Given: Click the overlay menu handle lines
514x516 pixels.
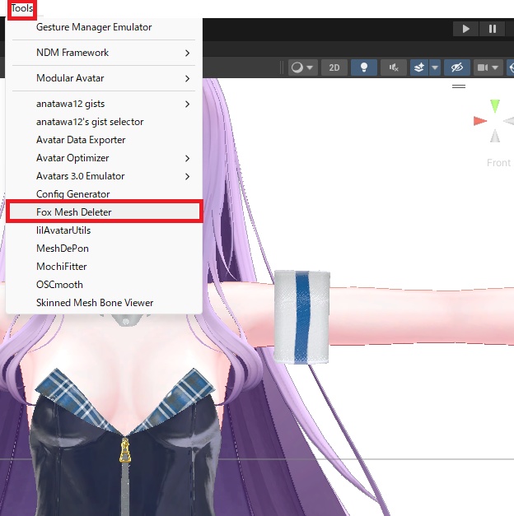Looking at the screenshot, I should tap(459, 86).
